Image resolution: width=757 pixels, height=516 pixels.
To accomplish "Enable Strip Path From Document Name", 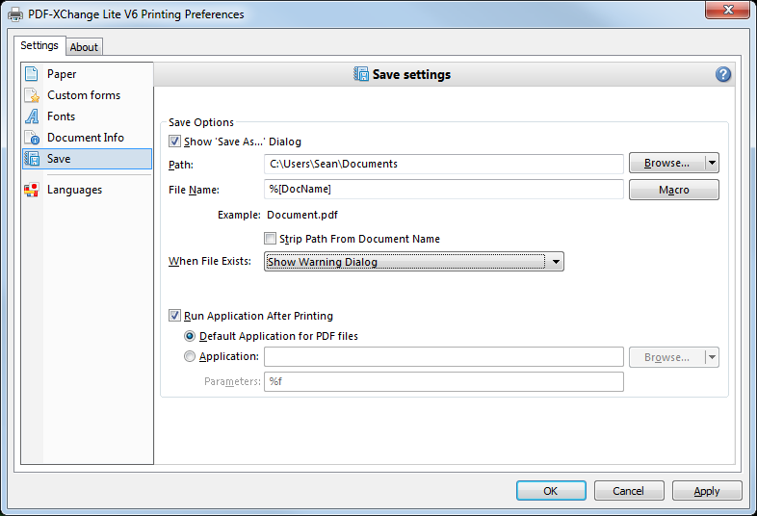I will (x=270, y=239).
